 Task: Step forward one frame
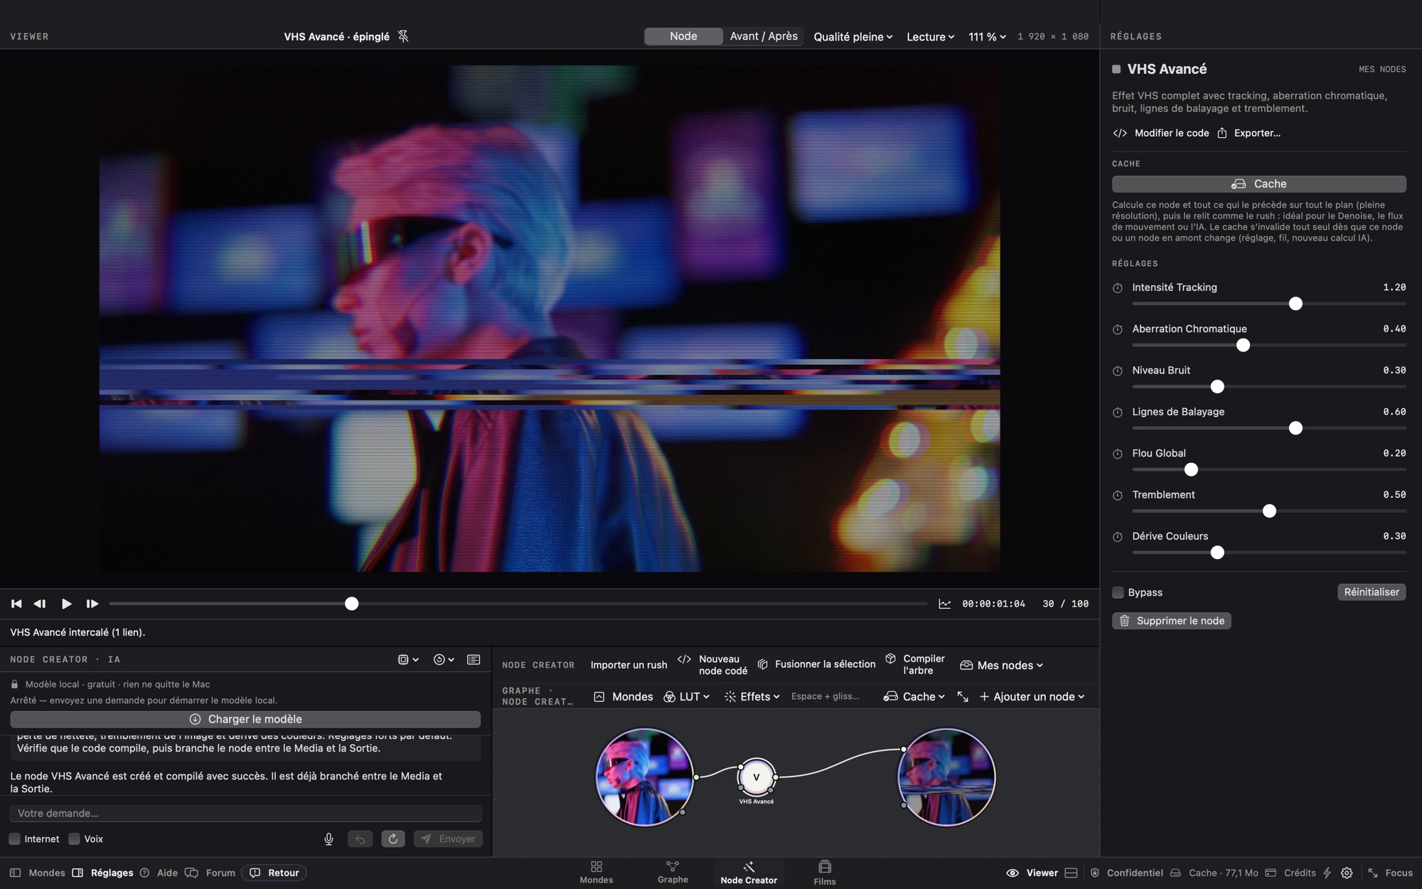(92, 604)
